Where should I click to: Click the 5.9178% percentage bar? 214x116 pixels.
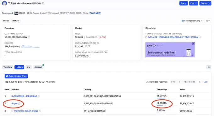(167, 113)
